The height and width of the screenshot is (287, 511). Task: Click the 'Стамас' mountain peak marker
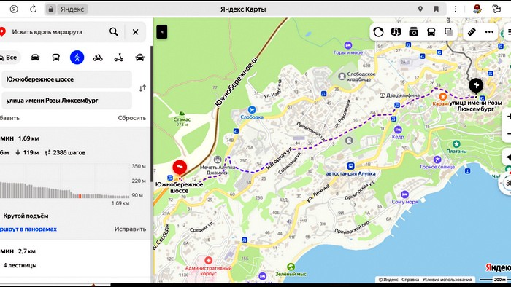(x=182, y=114)
